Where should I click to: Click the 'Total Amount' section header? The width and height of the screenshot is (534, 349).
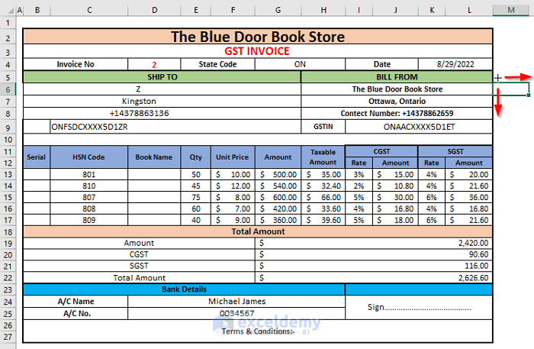click(x=258, y=231)
